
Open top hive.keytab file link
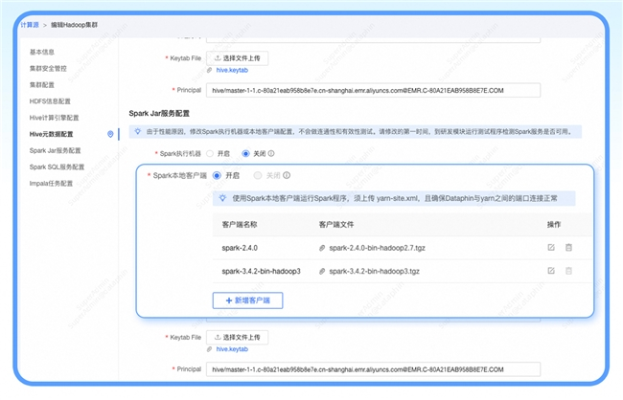tap(234, 72)
